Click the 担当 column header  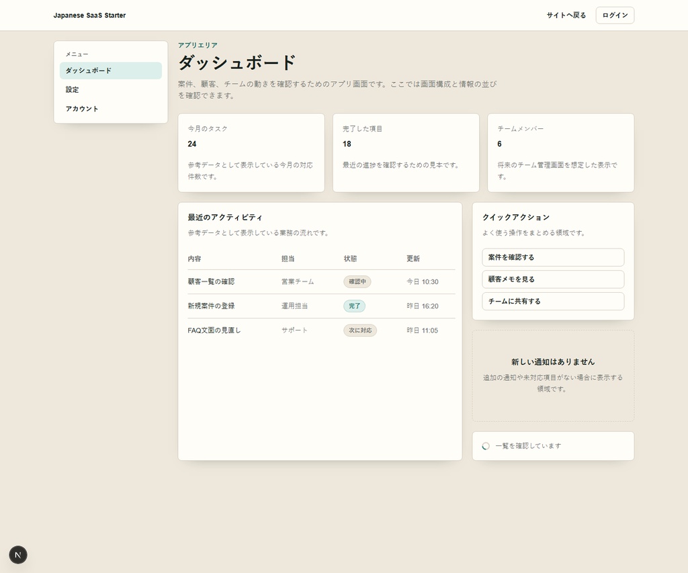[288, 259]
